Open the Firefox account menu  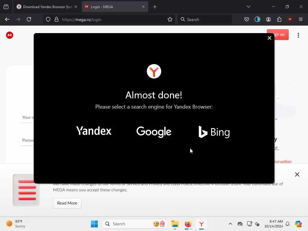point(268,19)
